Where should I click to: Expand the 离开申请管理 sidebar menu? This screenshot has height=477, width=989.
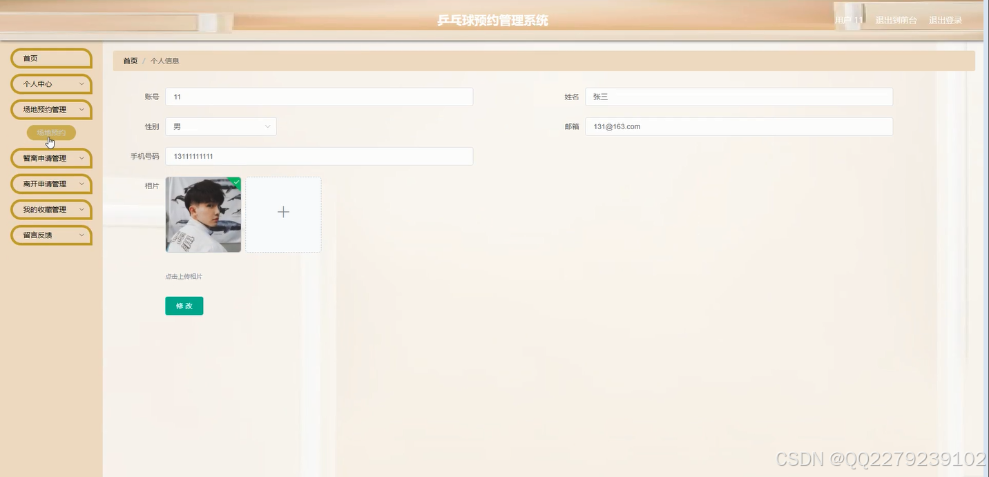point(50,184)
